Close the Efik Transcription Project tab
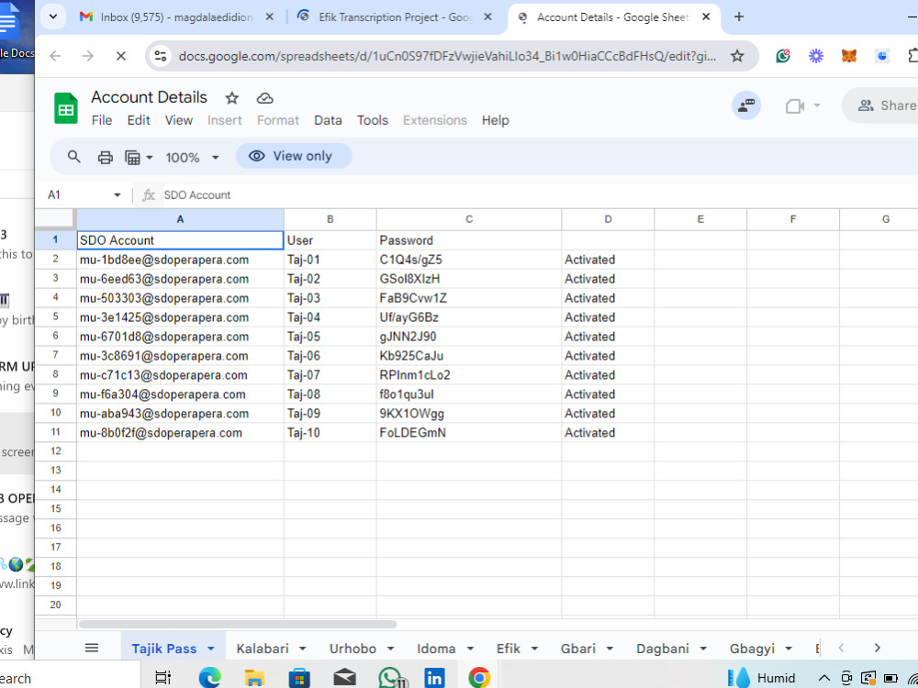The image size is (918, 688). click(487, 17)
